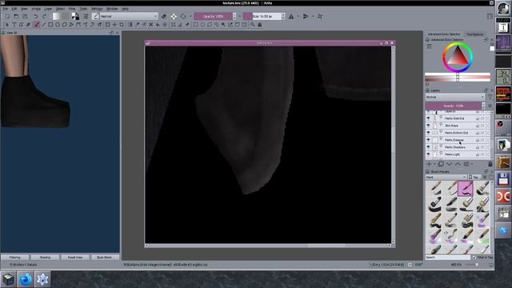Click the Save document icon

point(25,16)
